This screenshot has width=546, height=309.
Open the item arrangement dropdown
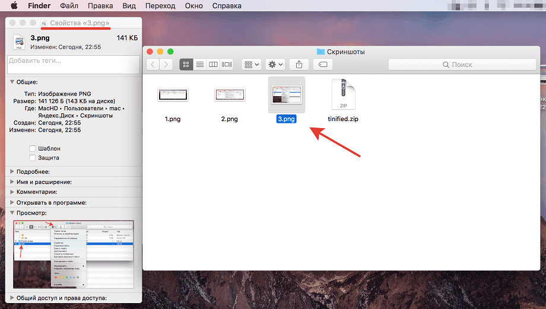pyautogui.click(x=252, y=64)
